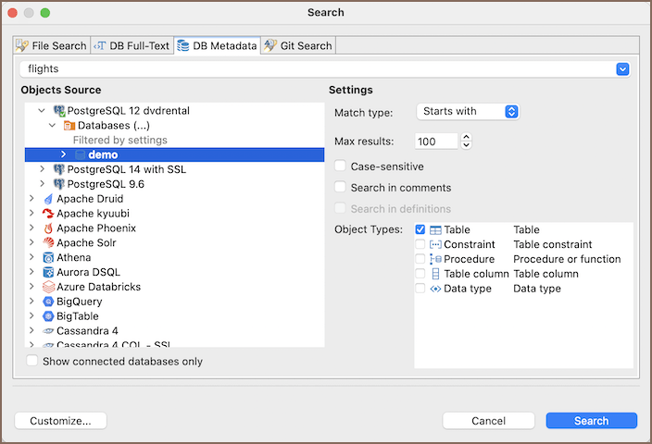Expand the PostgreSQL 9.6 node
652x444 pixels.
[x=42, y=183]
